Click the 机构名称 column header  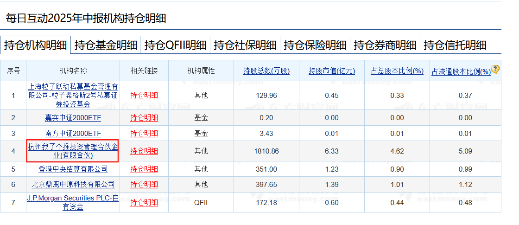pos(73,71)
